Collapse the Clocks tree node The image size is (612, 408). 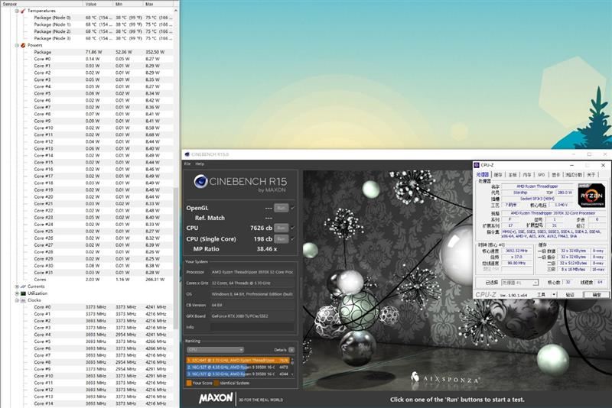coord(17,300)
